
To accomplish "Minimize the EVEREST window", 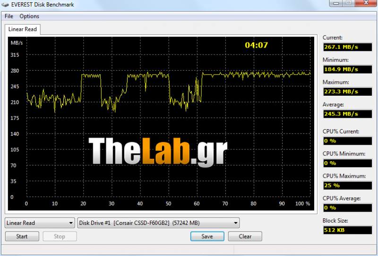I will click(x=336, y=3).
